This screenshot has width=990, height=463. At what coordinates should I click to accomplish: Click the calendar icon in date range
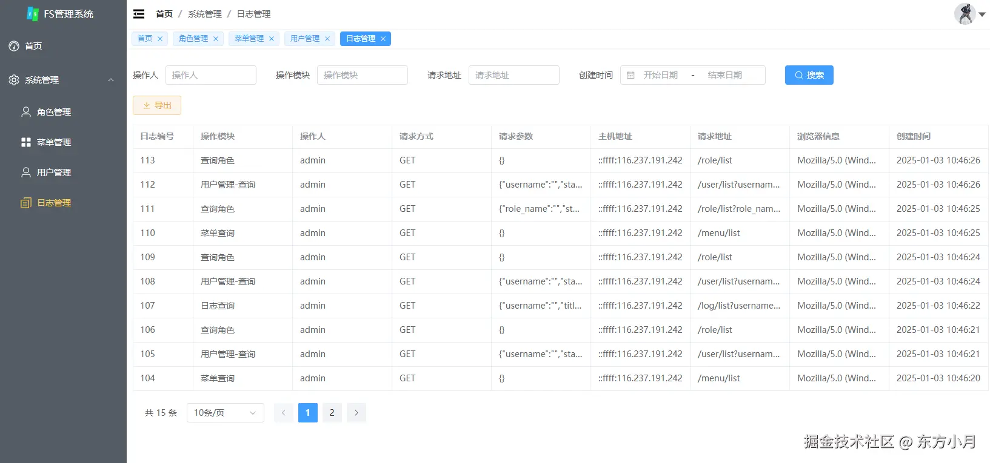[630, 75]
